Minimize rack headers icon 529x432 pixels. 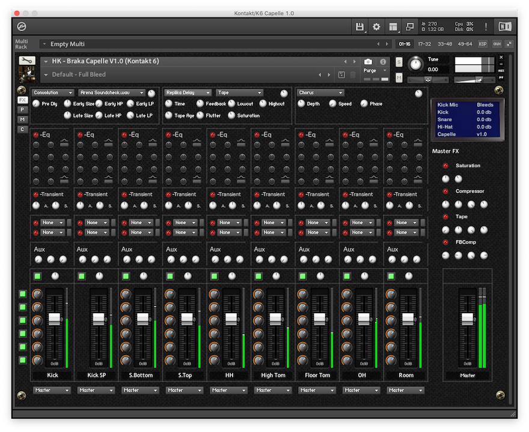(509, 44)
